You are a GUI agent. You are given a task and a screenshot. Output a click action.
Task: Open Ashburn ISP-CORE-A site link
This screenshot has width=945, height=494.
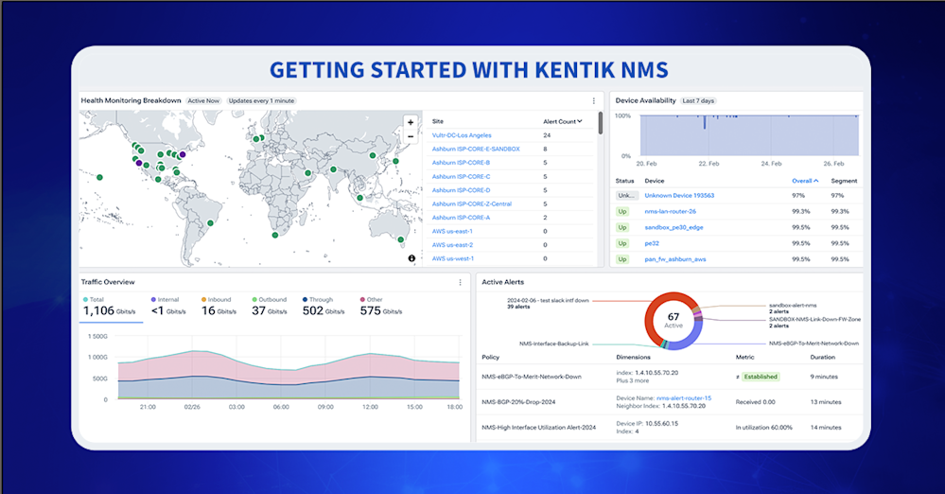pos(461,217)
